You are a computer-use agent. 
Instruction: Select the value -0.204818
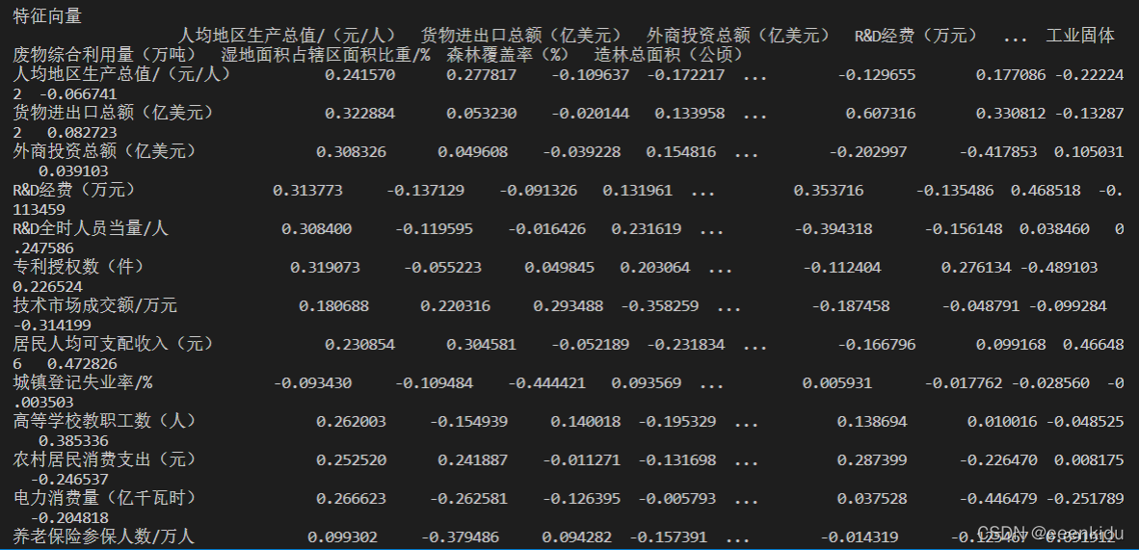click(x=69, y=517)
